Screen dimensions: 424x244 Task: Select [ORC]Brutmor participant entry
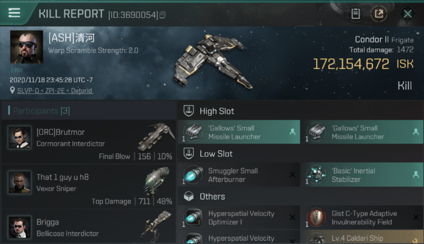coord(88,142)
